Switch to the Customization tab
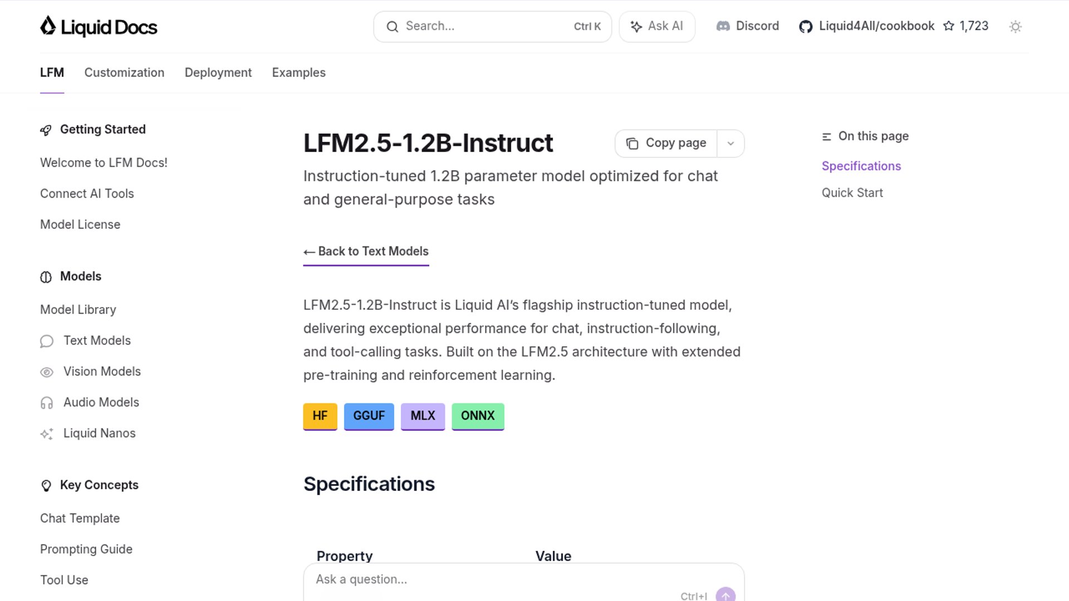This screenshot has height=601, width=1069. [x=124, y=72]
